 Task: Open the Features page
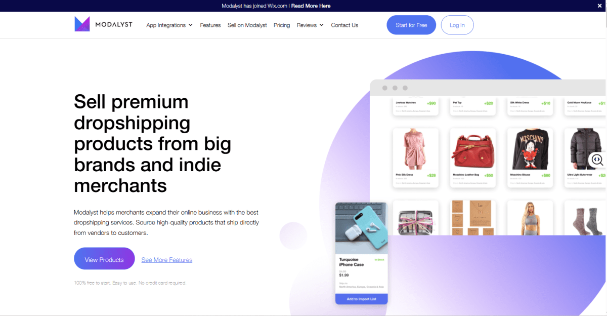(x=210, y=25)
